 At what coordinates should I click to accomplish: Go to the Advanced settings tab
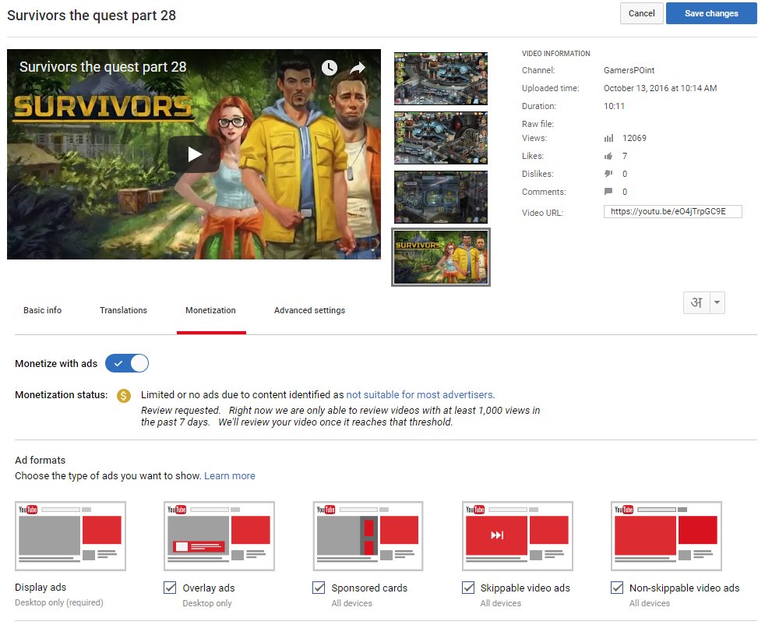(309, 310)
